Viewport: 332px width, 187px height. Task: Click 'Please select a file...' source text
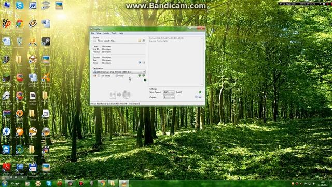(x=106, y=41)
